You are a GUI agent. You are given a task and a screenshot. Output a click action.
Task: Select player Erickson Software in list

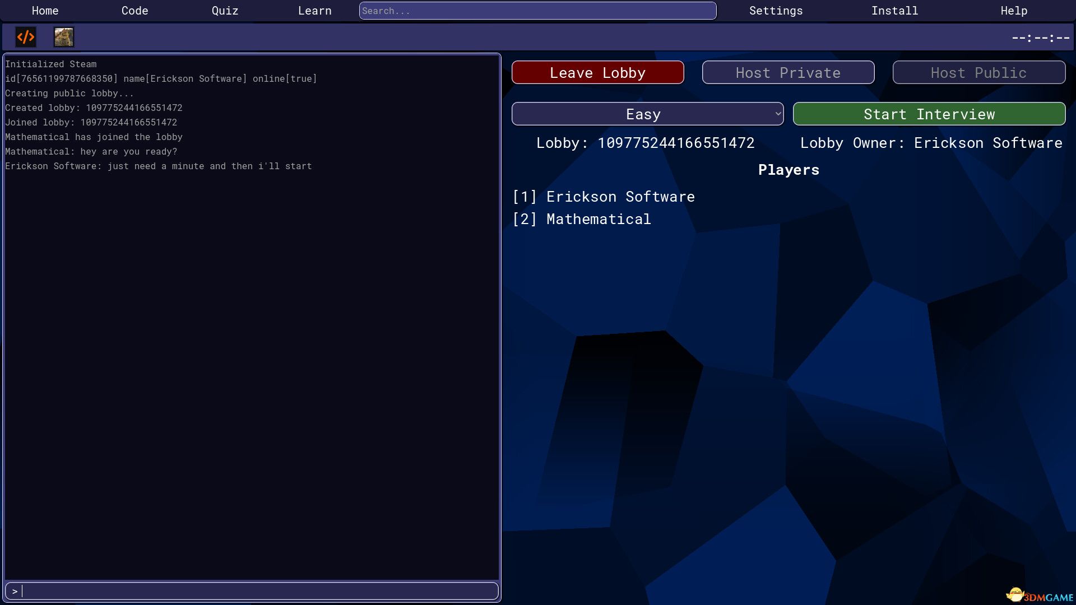(x=620, y=197)
